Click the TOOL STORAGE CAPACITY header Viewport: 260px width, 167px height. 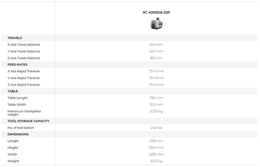click(28, 121)
